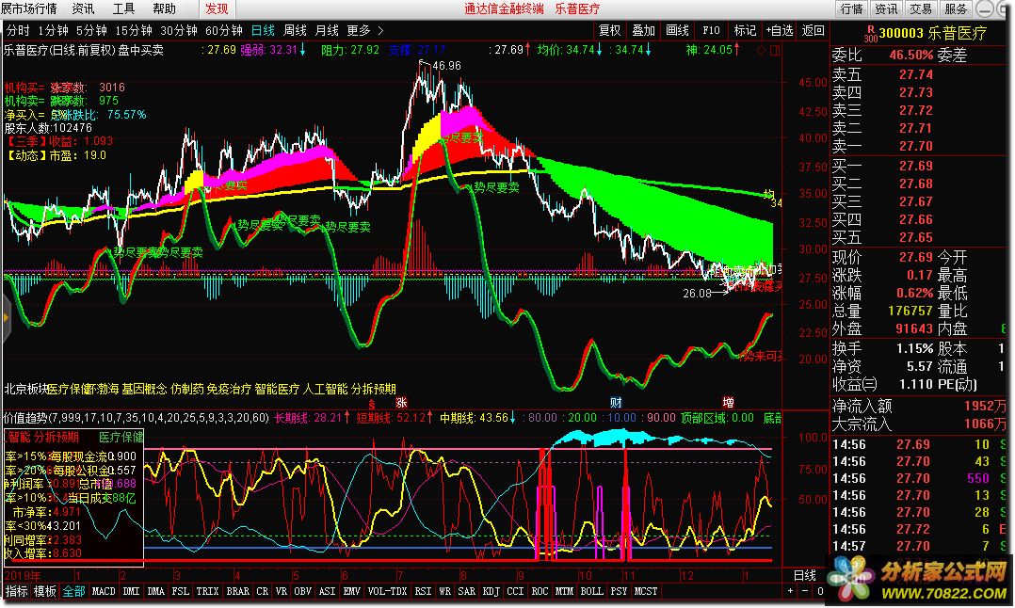Image resolution: width=1015 pixels, height=608 pixels.
Task: Select the 15分钟 chart period
Action: tap(134, 30)
